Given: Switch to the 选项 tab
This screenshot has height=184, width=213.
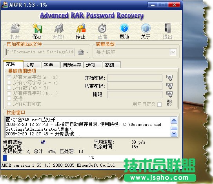Looking at the screenshot, I should point(93,65).
